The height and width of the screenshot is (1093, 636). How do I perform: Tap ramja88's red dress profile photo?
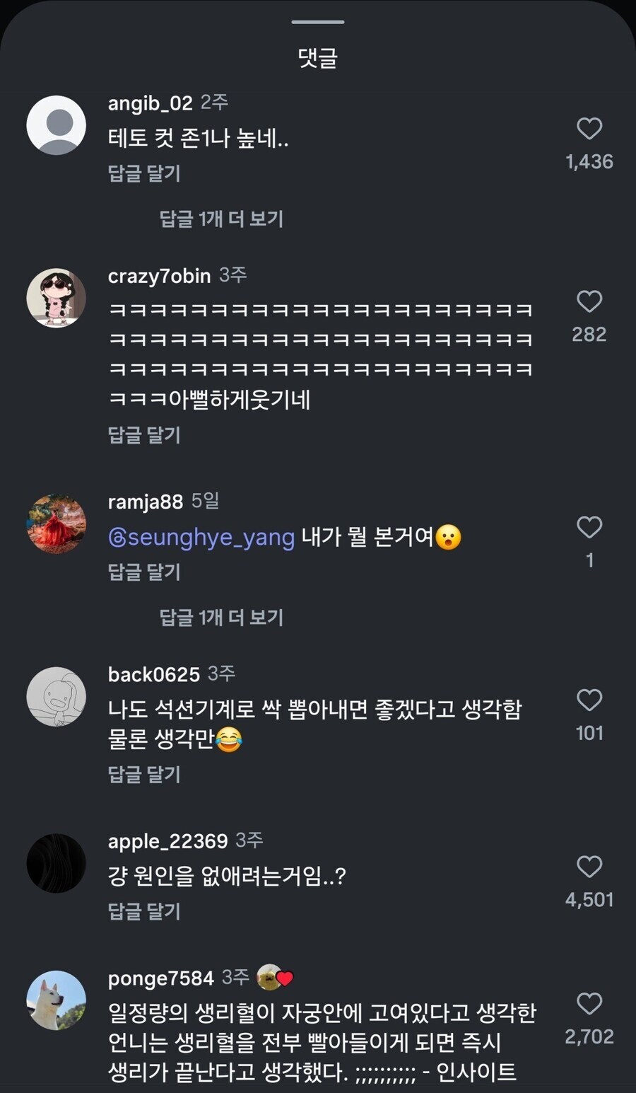pyautogui.click(x=56, y=525)
